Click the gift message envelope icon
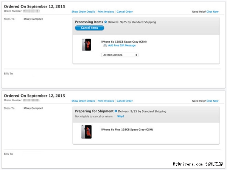Screen dimensions: 227x170 point(105,46)
